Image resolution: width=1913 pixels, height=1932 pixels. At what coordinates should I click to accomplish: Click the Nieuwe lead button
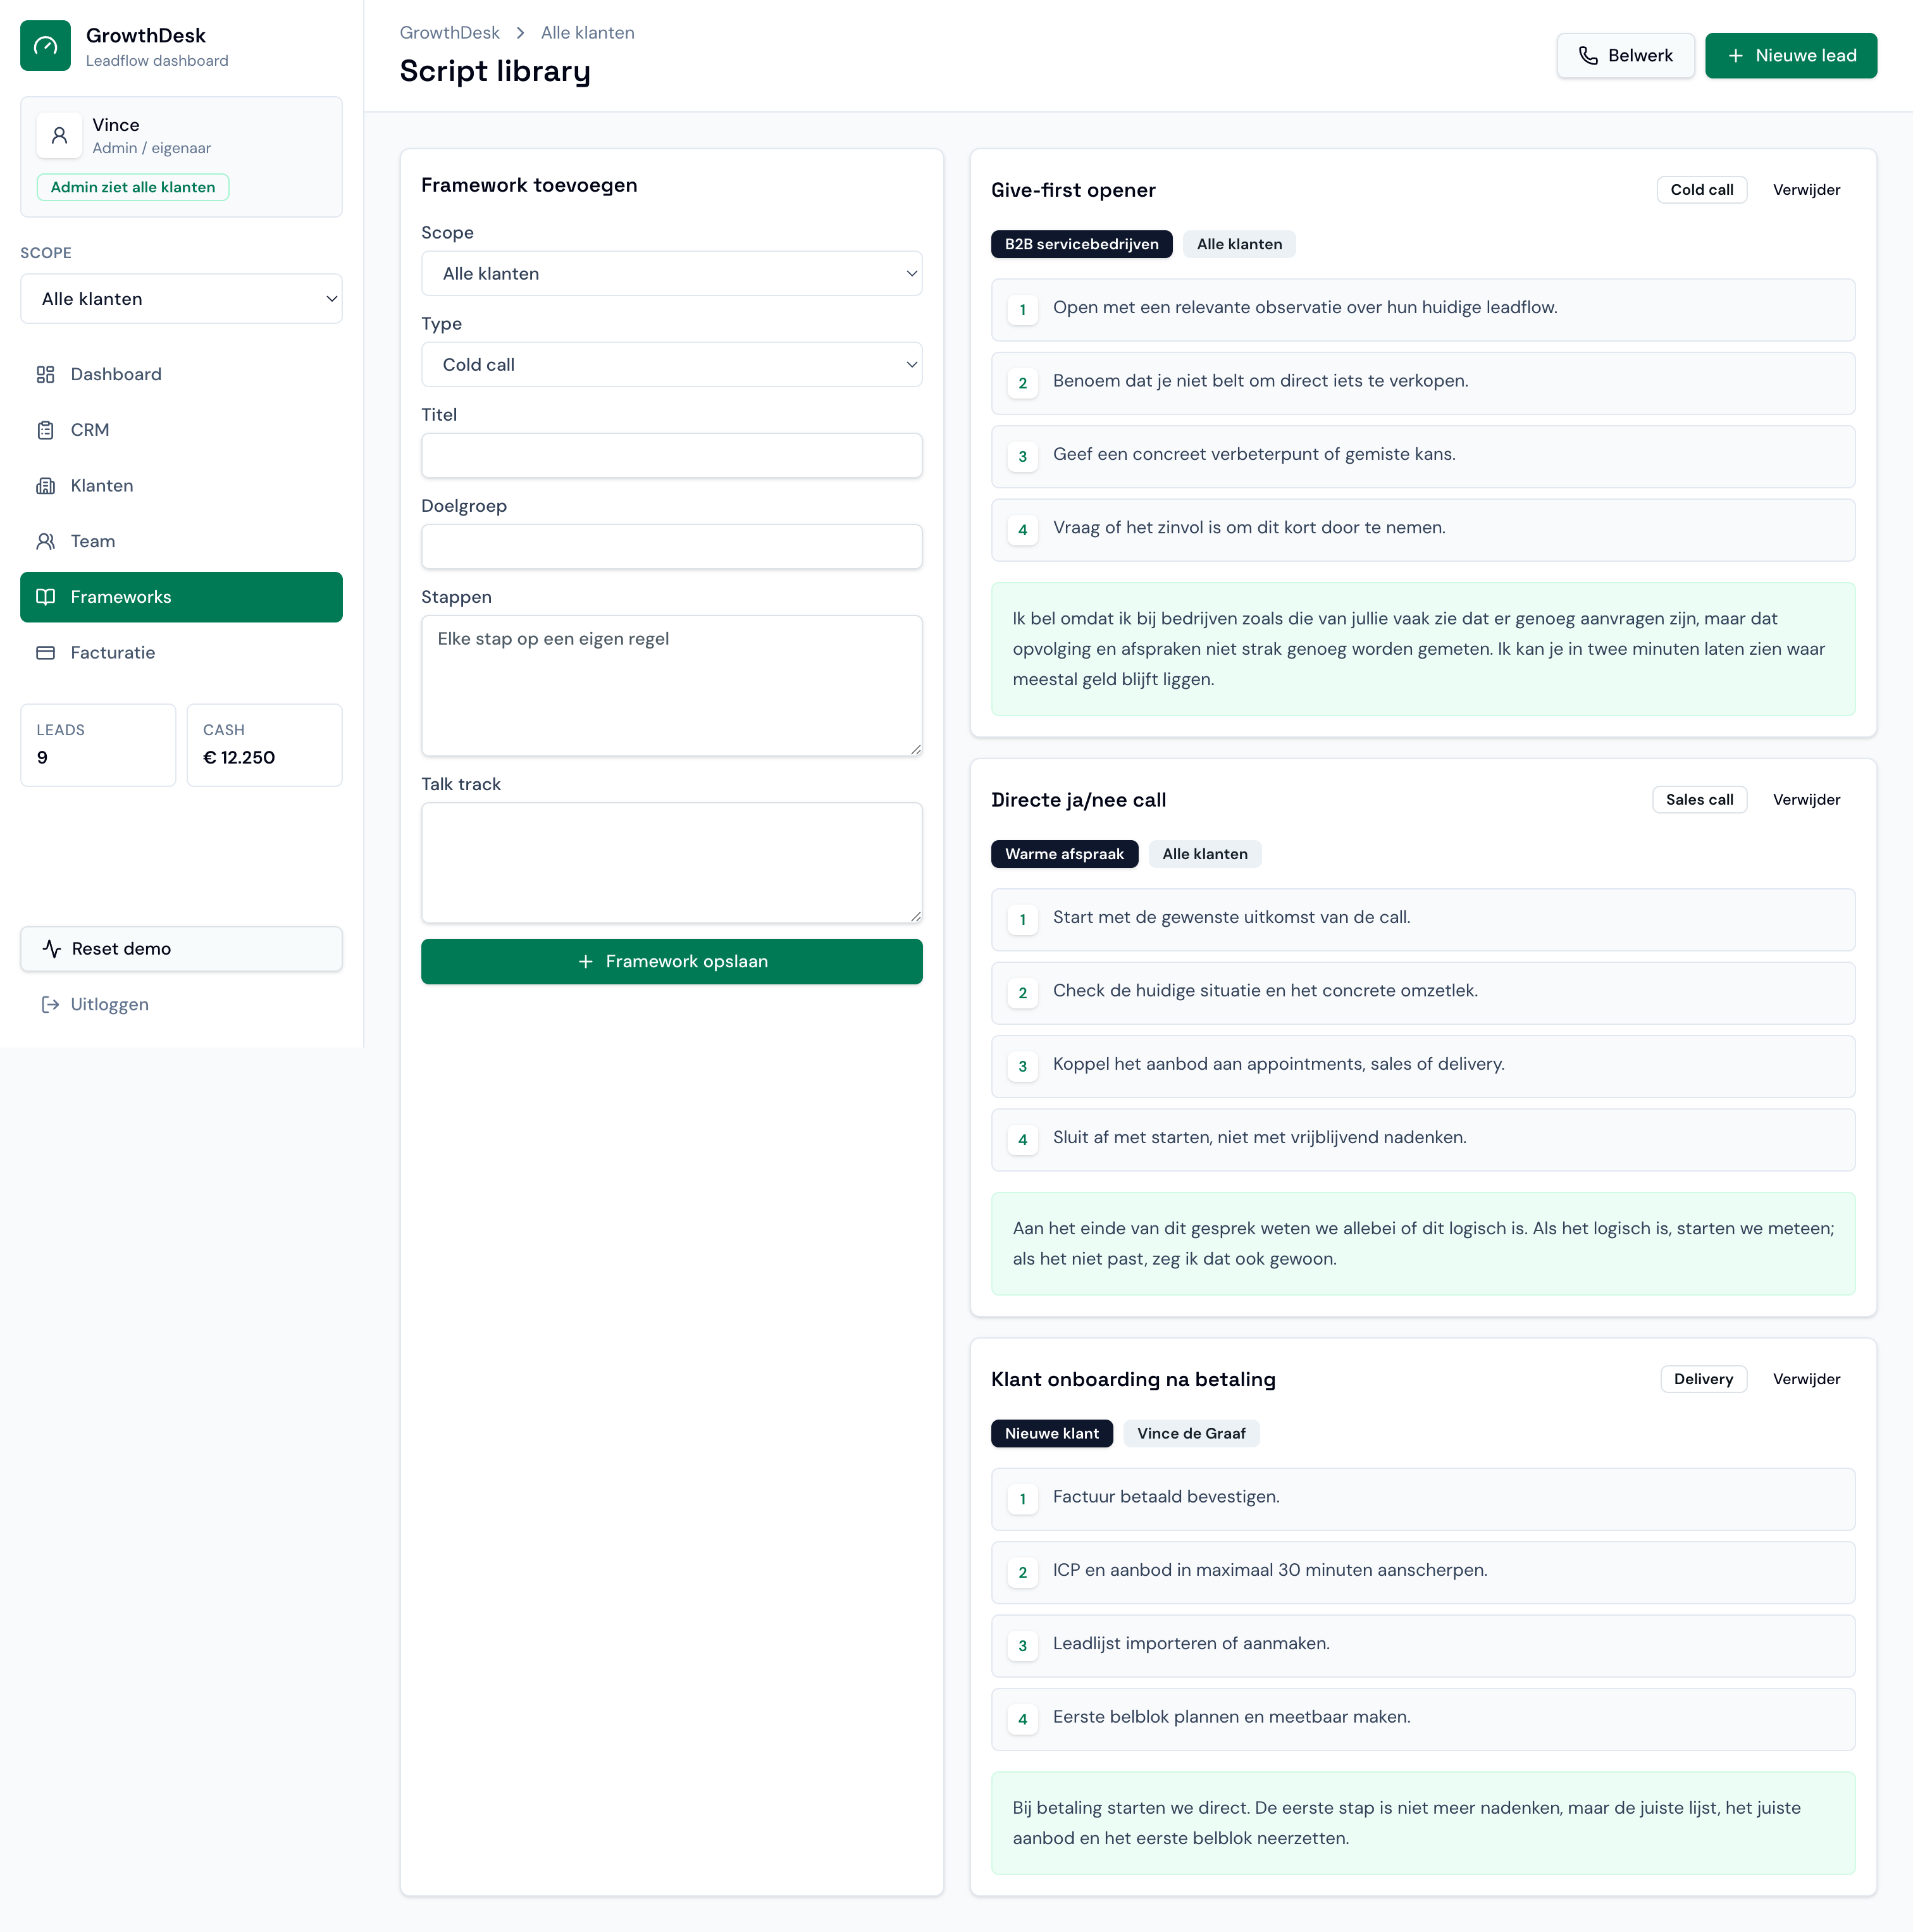pyautogui.click(x=1790, y=56)
